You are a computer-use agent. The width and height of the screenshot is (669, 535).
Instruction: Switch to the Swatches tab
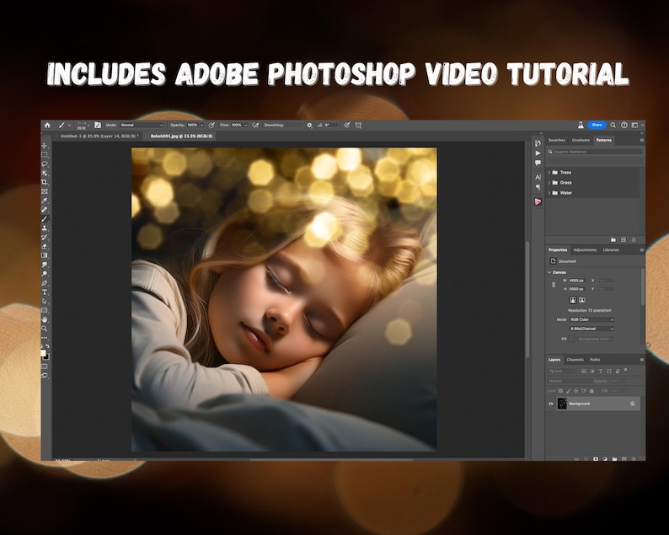coord(556,140)
